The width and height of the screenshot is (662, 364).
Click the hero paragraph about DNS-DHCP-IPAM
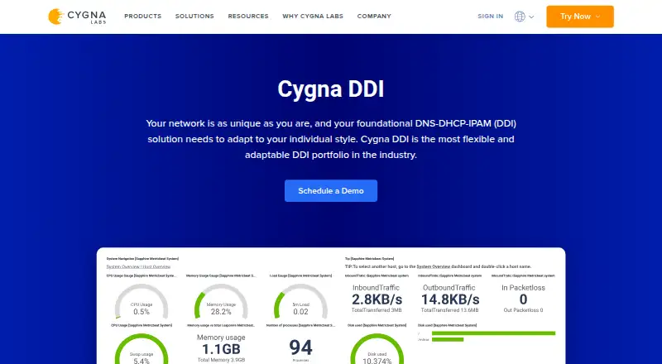click(330, 139)
